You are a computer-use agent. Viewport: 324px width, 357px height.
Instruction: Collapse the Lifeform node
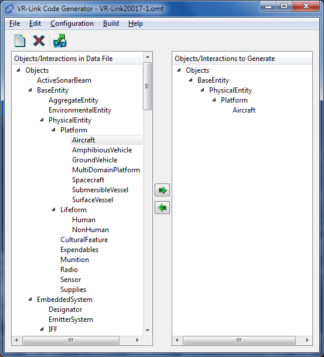tap(54, 210)
